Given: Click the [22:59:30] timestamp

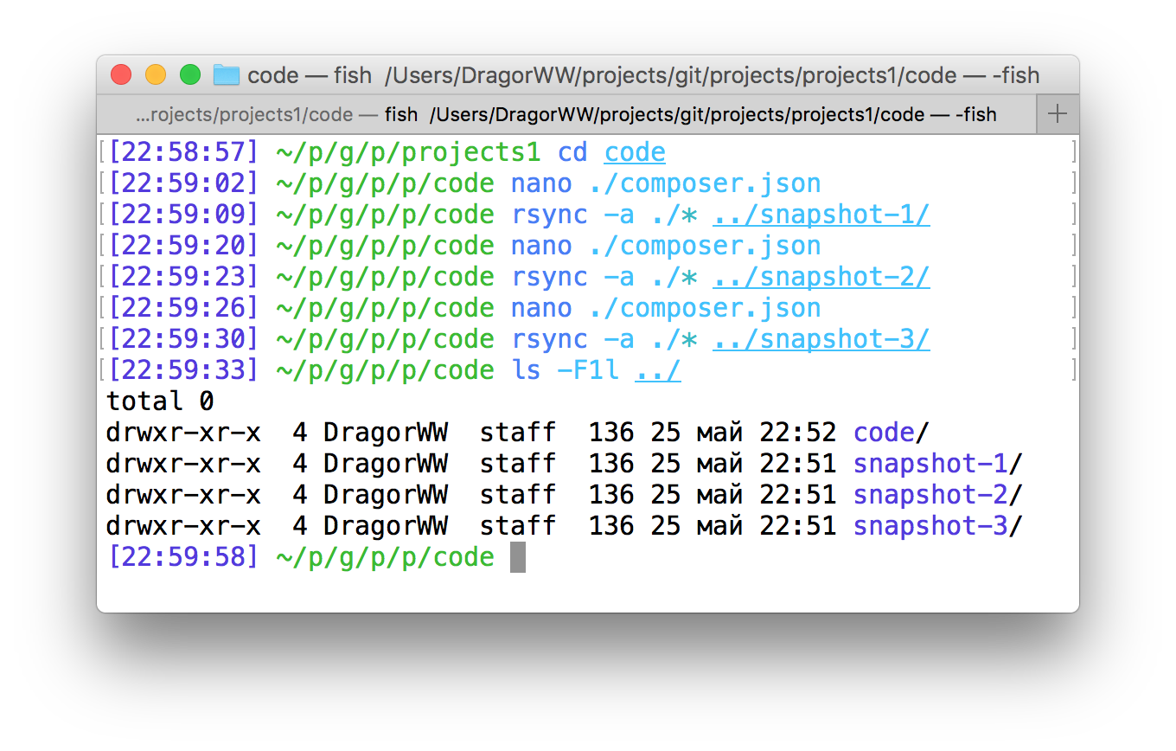Looking at the screenshot, I should pos(183,339).
